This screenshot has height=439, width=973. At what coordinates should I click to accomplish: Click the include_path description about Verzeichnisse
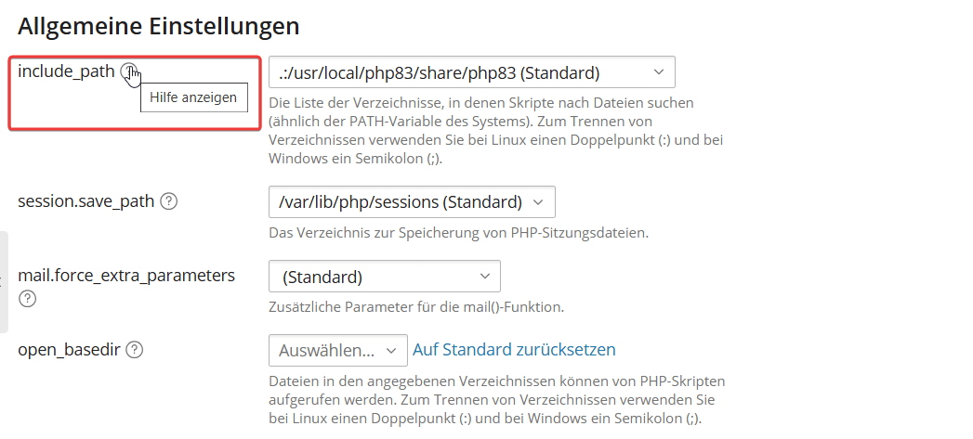[495, 130]
